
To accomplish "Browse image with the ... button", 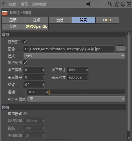I will [121, 49].
